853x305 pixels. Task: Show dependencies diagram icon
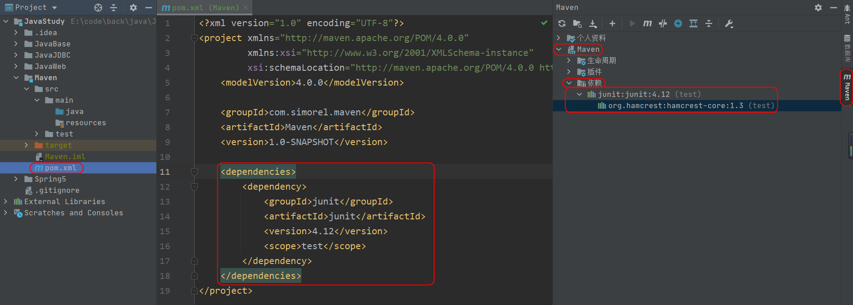[693, 23]
